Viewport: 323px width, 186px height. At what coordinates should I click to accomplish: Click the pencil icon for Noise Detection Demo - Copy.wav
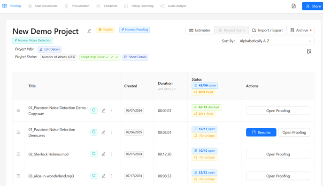(x=103, y=110)
